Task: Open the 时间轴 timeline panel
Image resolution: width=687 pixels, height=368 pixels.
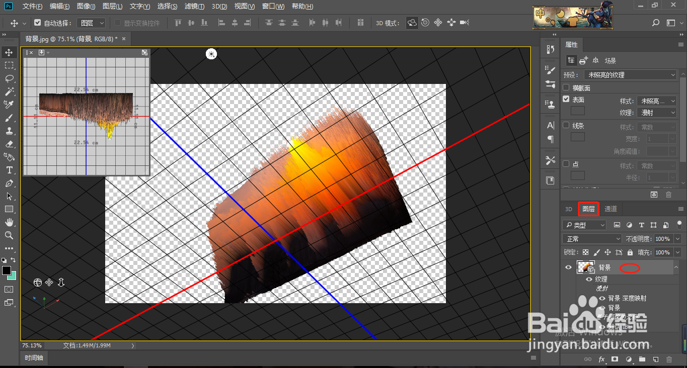Action: click(34, 357)
